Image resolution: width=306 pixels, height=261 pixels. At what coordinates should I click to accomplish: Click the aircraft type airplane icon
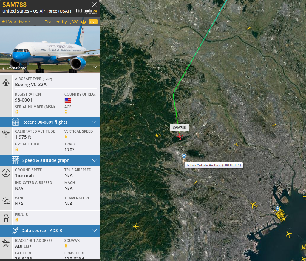pyautogui.click(x=6, y=82)
